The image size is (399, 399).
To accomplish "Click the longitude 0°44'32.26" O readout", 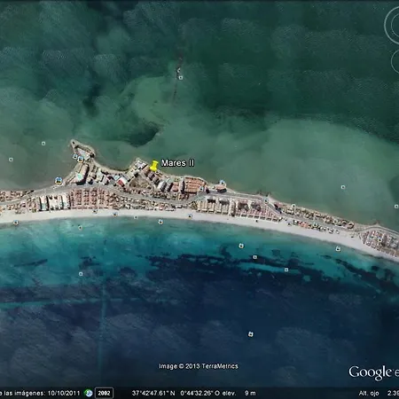I will point(200,393).
